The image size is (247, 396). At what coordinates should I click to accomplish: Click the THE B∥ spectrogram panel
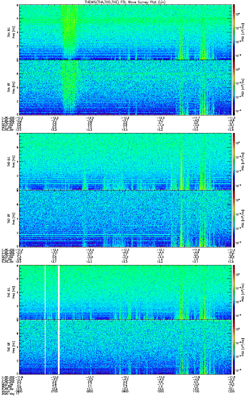point(125,347)
